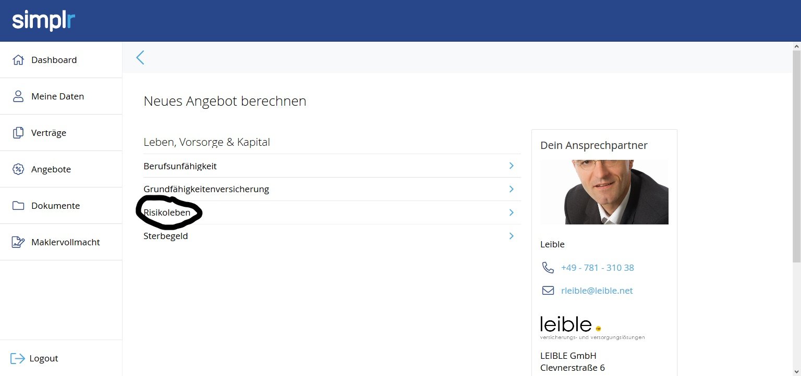Expand the Sterbegeld row chevron
The image size is (801, 376).
[x=512, y=236]
